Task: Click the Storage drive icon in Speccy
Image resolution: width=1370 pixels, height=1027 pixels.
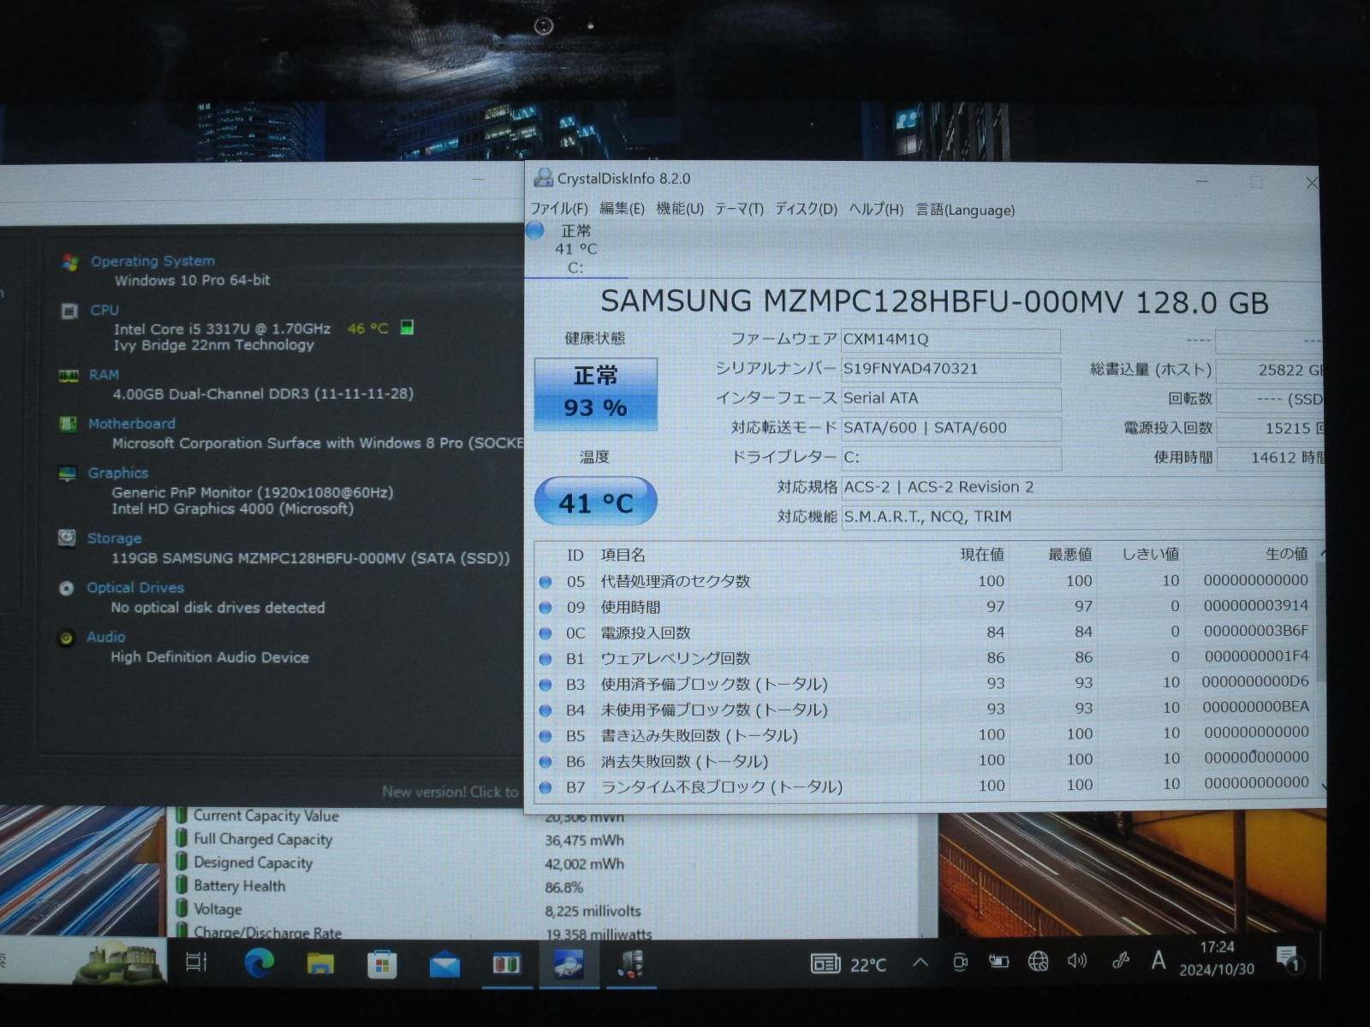Action: [x=66, y=538]
